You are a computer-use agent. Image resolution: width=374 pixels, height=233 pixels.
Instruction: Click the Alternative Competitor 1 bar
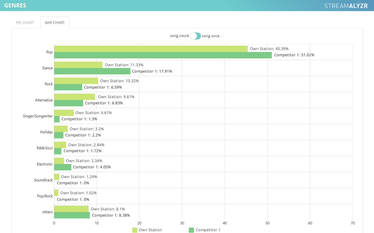pyautogui.click(x=69, y=103)
